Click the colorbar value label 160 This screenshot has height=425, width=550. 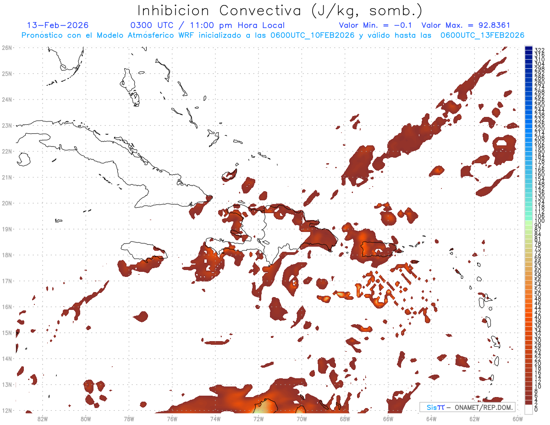(539, 175)
